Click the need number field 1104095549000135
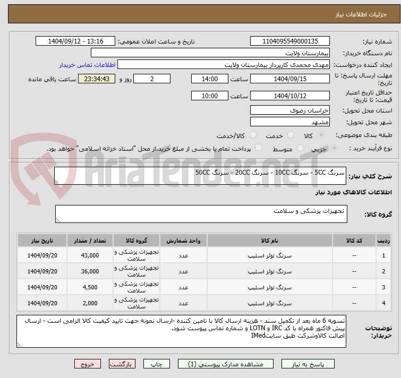The image size is (401, 378). [290, 41]
